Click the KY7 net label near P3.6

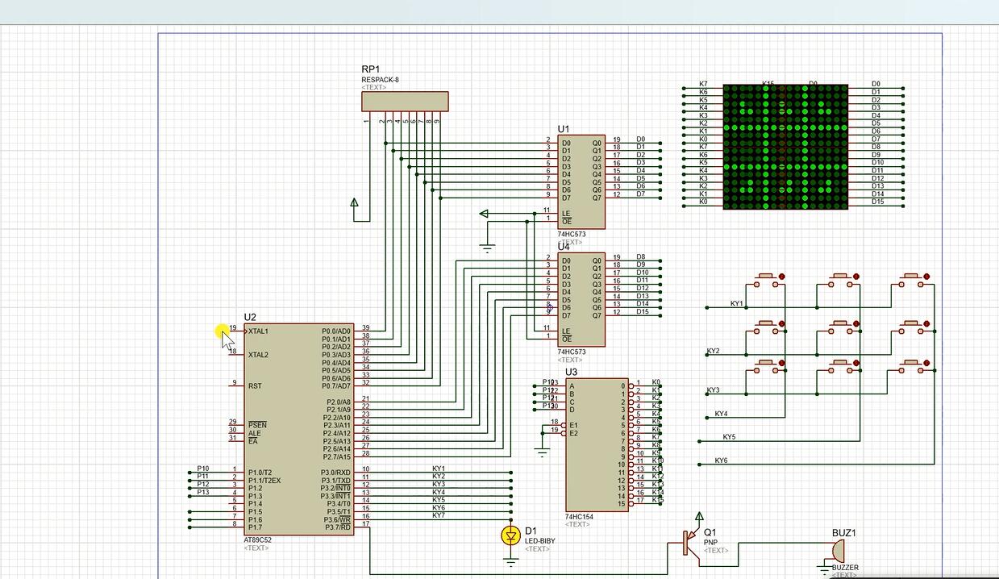[x=439, y=514]
